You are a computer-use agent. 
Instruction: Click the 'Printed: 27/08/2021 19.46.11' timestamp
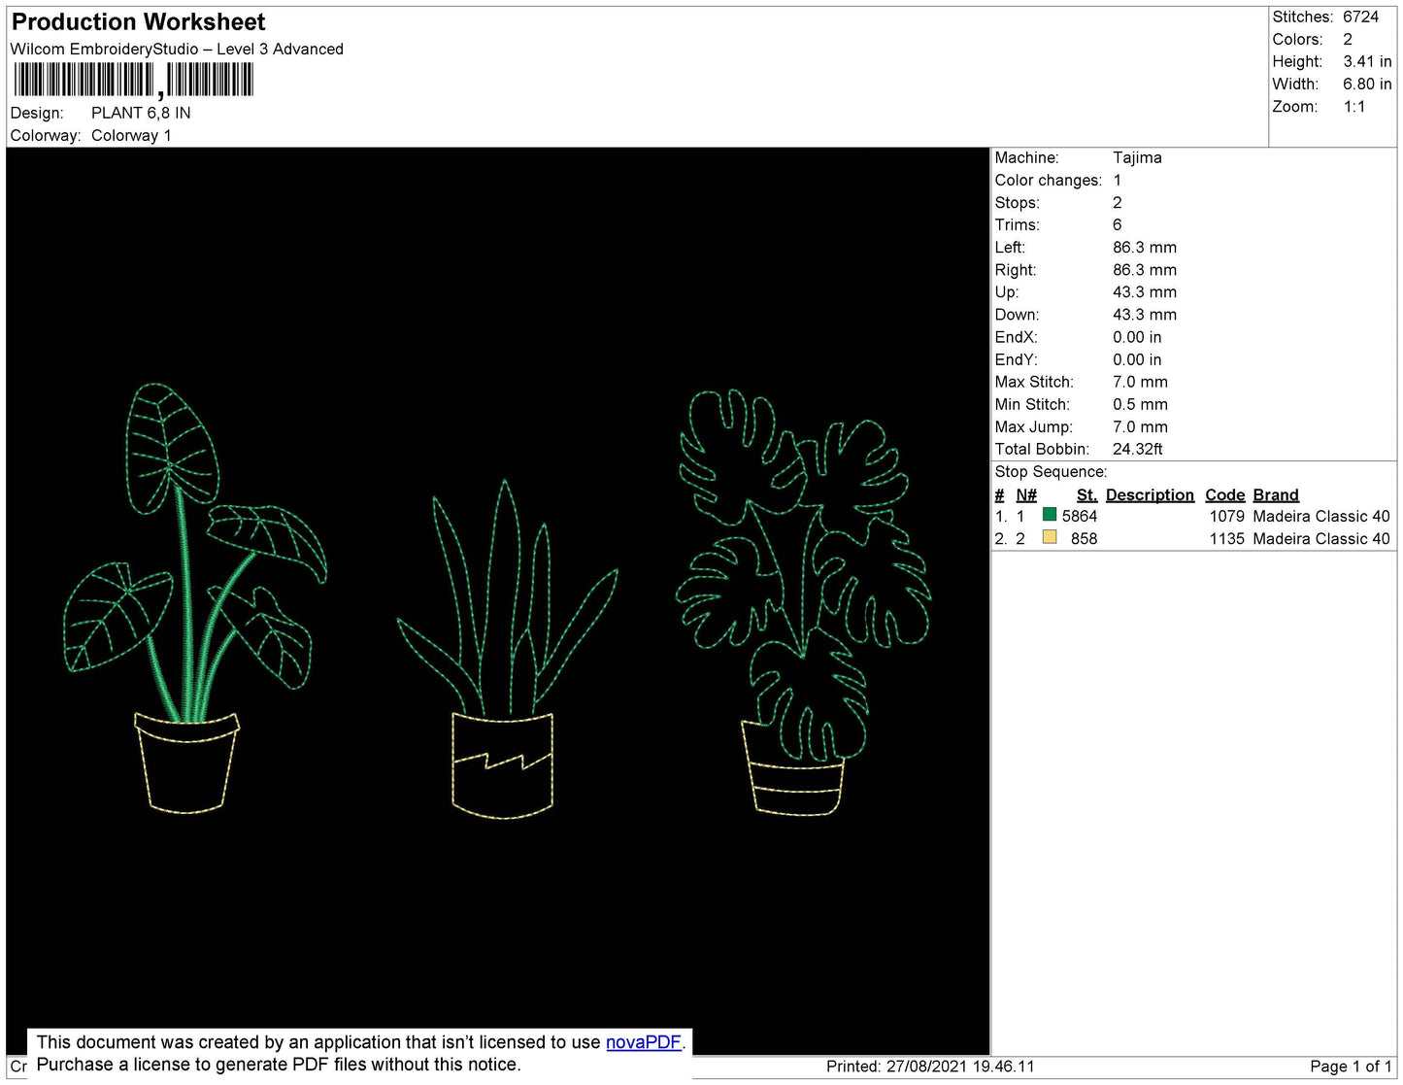(x=930, y=1067)
